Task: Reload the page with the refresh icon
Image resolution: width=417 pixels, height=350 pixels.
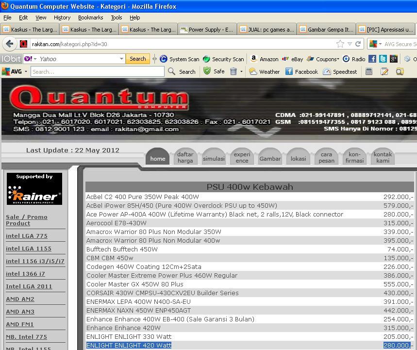Action: pyautogui.click(x=358, y=44)
